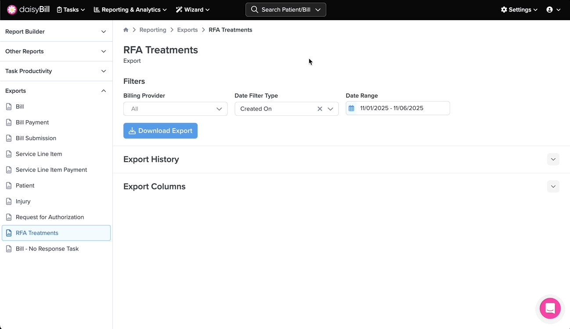Click the Injury export report icon
The width and height of the screenshot is (570, 329).
pyautogui.click(x=9, y=201)
